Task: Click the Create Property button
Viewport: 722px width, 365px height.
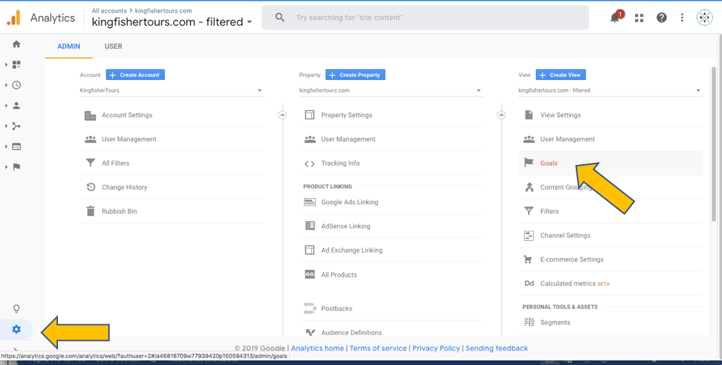Action: click(x=355, y=75)
